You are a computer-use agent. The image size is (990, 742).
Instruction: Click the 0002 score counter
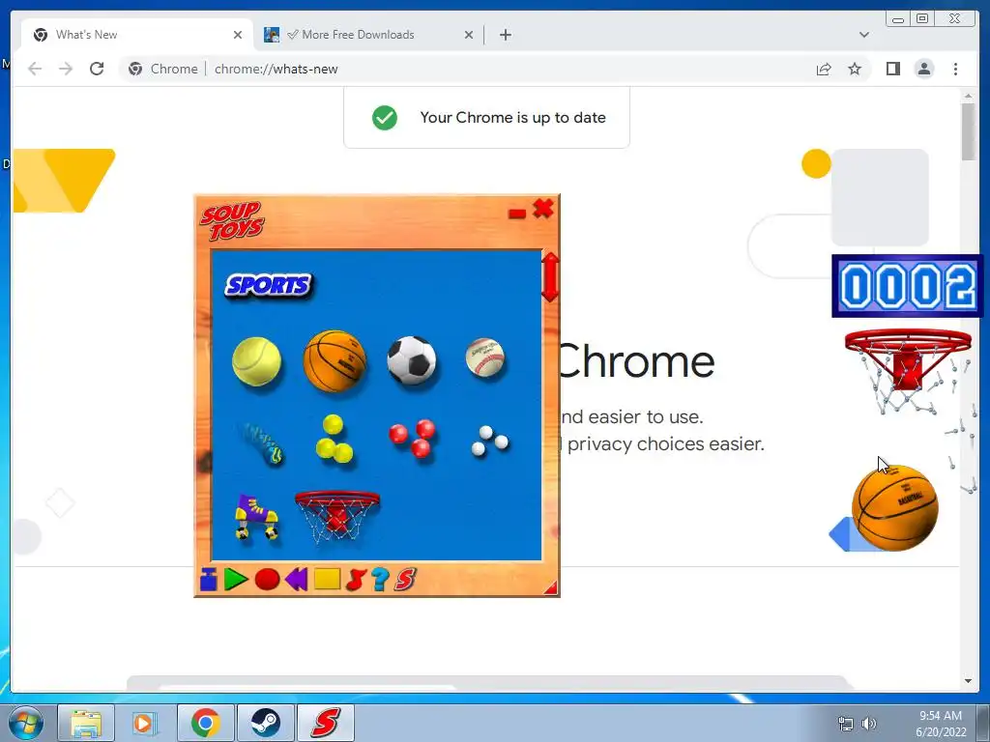907,286
